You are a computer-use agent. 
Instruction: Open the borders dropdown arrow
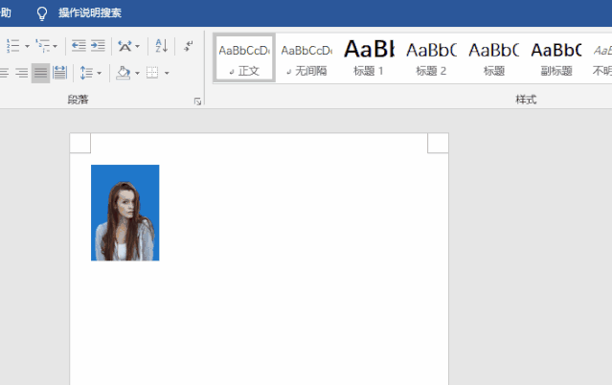click(167, 73)
